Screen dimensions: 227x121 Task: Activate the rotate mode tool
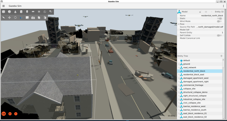click(x=15, y=18)
